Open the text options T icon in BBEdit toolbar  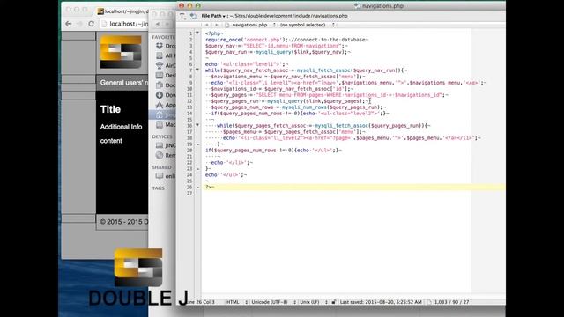pyautogui.click(x=182, y=16)
